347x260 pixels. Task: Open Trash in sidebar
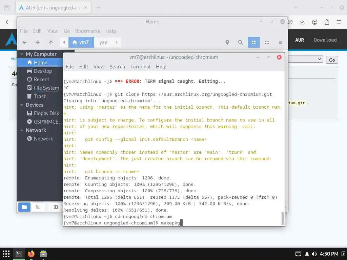[x=40, y=96]
